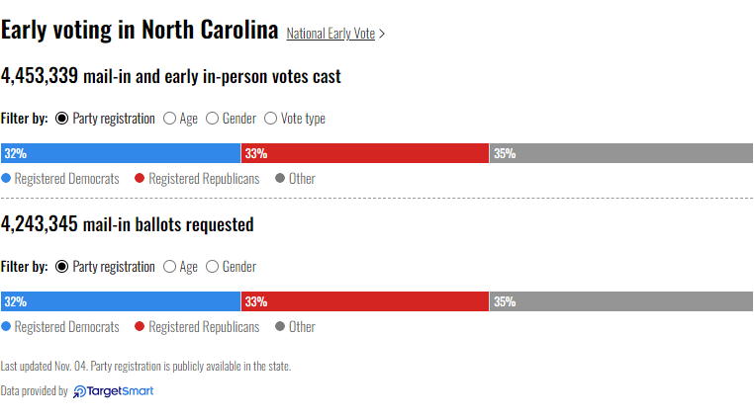Select Gender filter for ballots requested
Image resolution: width=754 pixels, height=420 pixels.
[x=213, y=267]
